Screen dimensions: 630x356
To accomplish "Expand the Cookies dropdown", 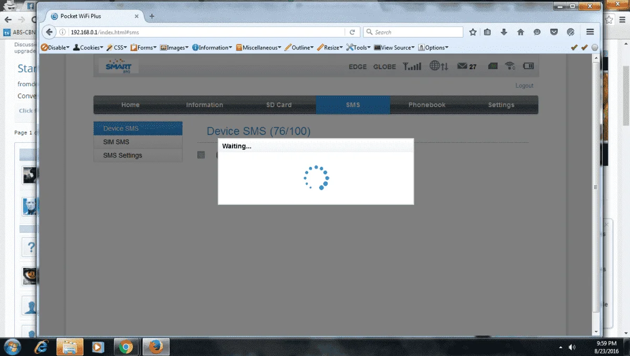I will tap(88, 47).
